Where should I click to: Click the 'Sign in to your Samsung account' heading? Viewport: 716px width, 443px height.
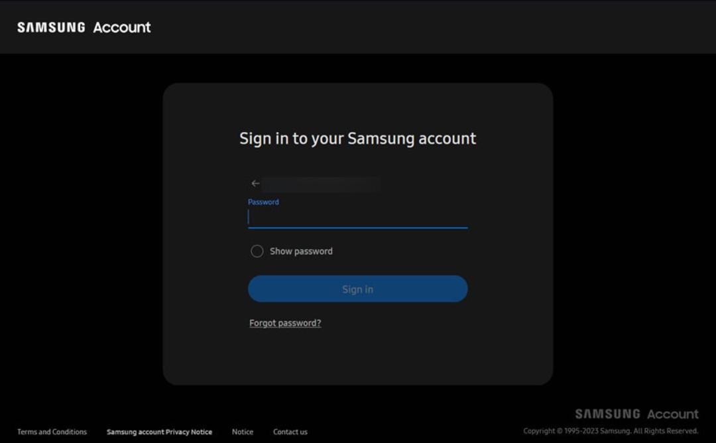point(357,139)
